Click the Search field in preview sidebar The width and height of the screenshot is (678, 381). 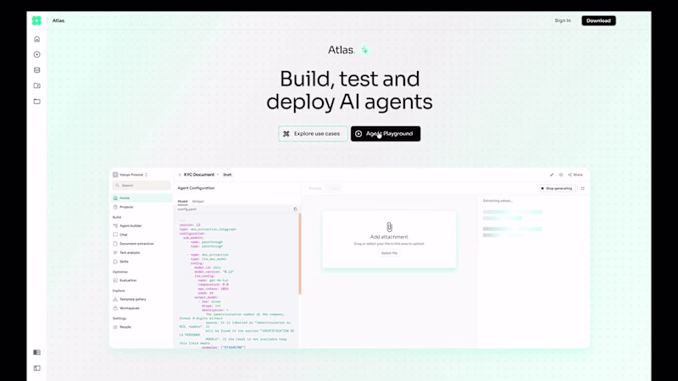pyautogui.click(x=142, y=185)
